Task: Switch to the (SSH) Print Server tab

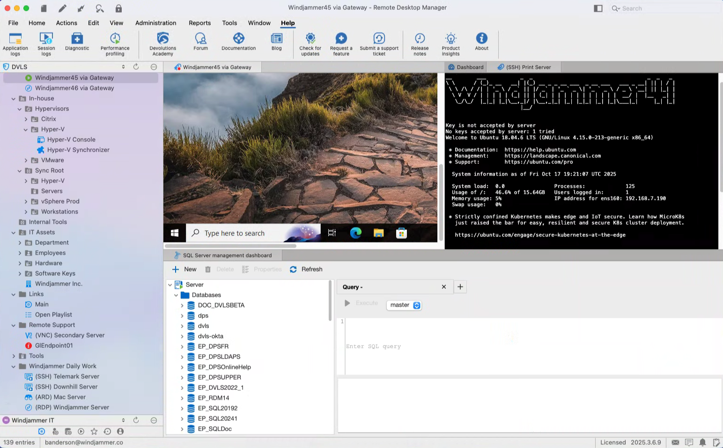Action: tap(524, 67)
